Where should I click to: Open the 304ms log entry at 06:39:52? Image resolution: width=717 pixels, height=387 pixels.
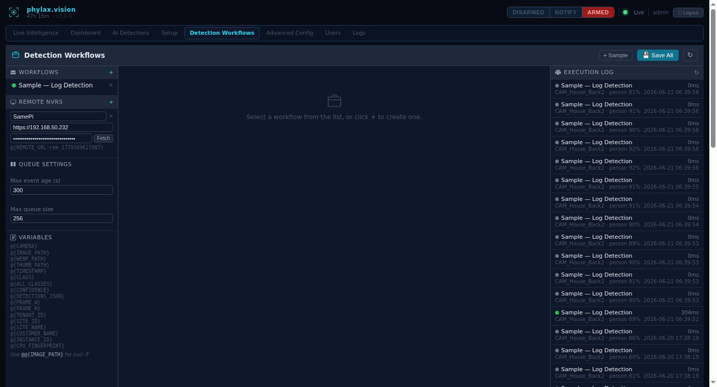627,316
